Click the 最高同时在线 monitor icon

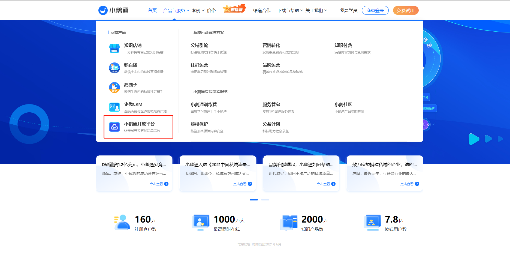click(201, 223)
